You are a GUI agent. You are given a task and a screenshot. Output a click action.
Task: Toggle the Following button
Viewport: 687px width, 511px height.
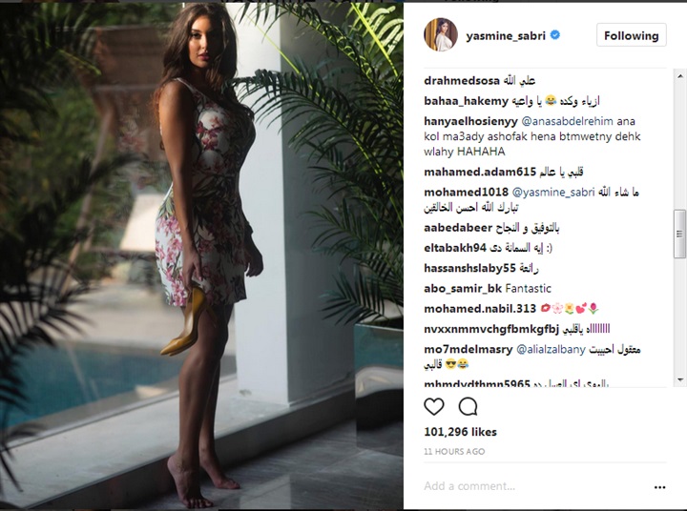[x=632, y=35]
